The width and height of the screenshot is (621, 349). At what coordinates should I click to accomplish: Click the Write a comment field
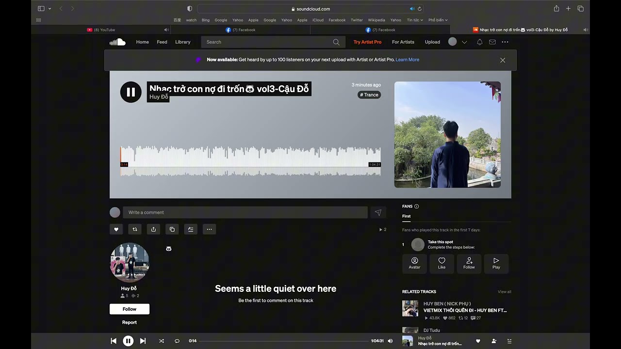[x=245, y=212]
